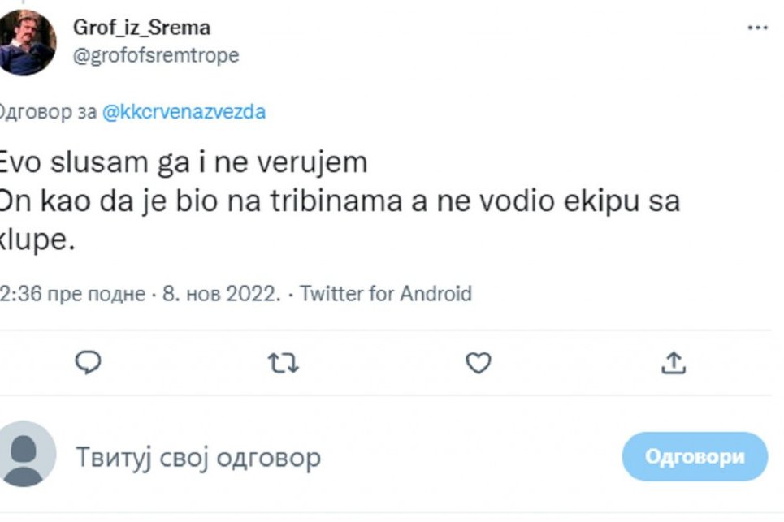The width and height of the screenshot is (784, 522).
Task: Open the share tweet icon
Action: pos(673,364)
